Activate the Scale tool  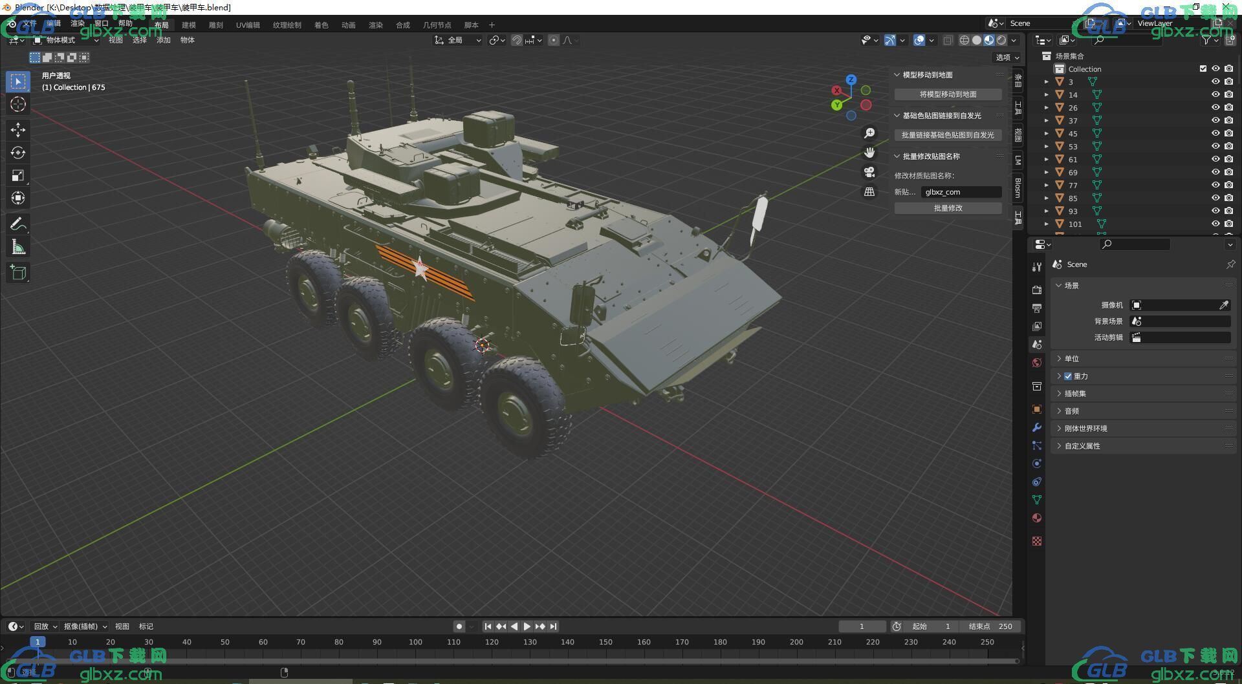18,175
